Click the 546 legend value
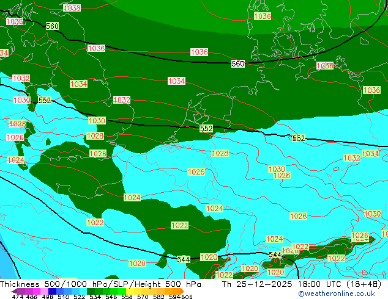The width and height of the screenshot is (388, 299). pos(111,297)
